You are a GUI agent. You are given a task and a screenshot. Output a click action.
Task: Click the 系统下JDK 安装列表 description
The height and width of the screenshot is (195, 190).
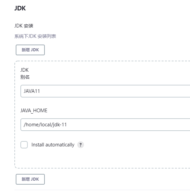pos(35,36)
